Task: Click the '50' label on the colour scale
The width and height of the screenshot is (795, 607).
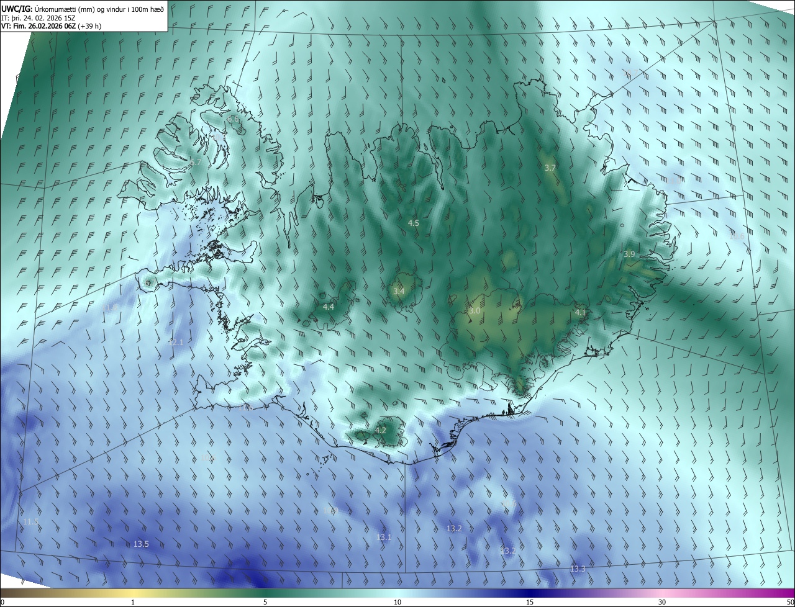Action: point(790,602)
